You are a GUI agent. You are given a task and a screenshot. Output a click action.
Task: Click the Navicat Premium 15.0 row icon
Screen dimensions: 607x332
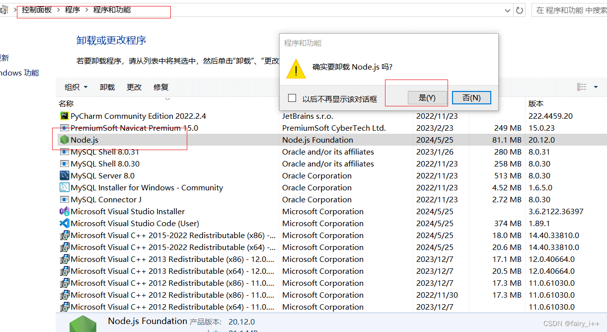[64, 128]
